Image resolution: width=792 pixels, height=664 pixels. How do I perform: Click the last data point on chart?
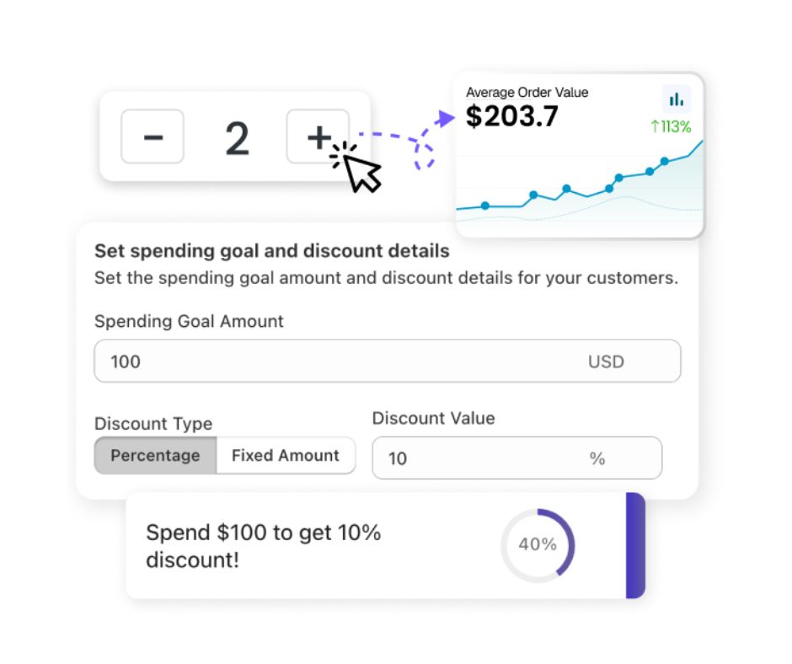[665, 161]
